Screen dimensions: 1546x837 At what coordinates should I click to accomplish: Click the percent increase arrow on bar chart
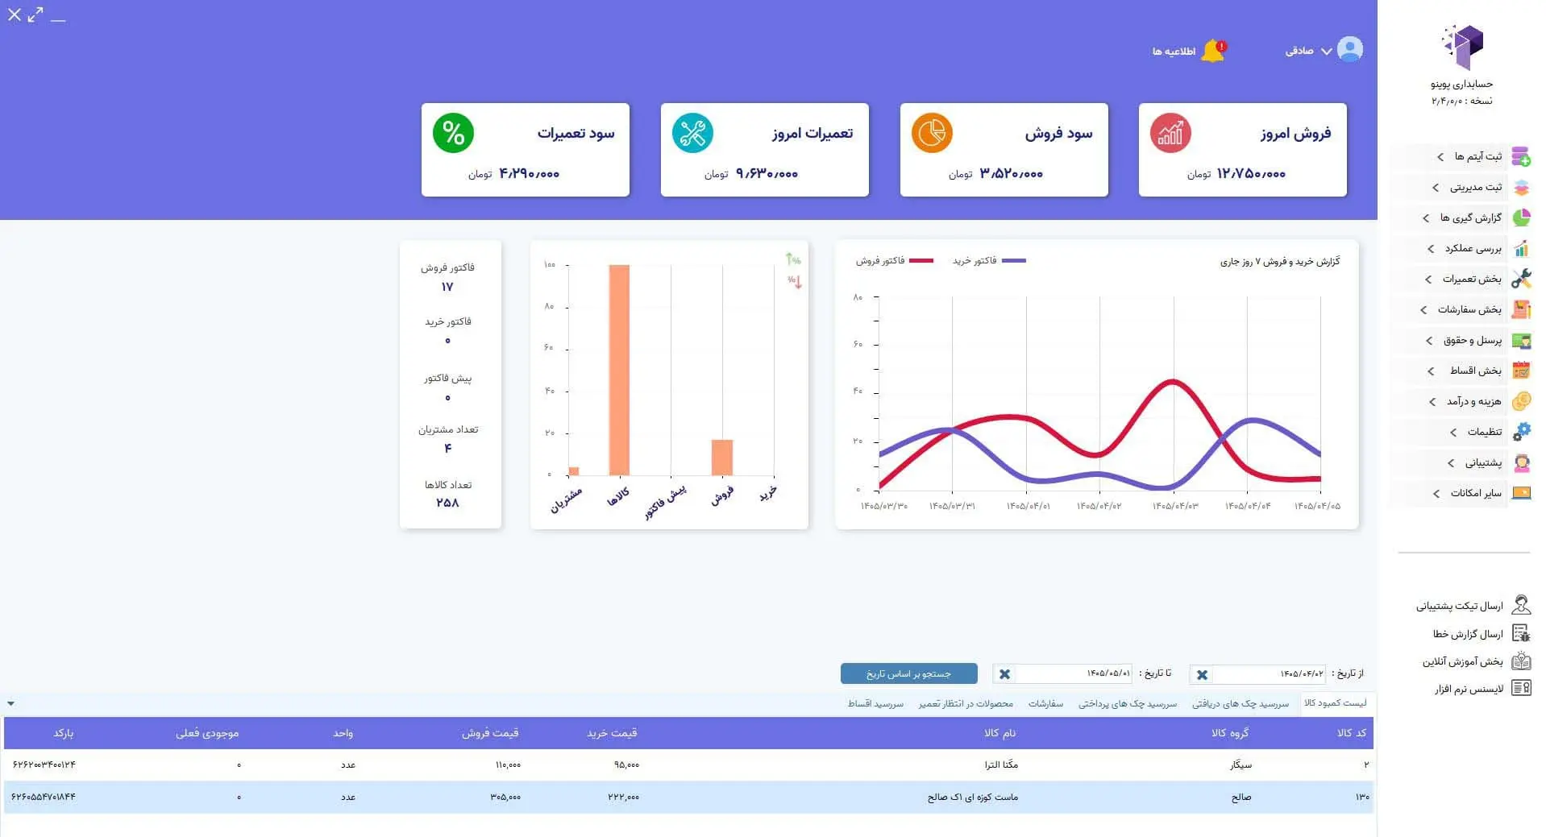tap(793, 259)
